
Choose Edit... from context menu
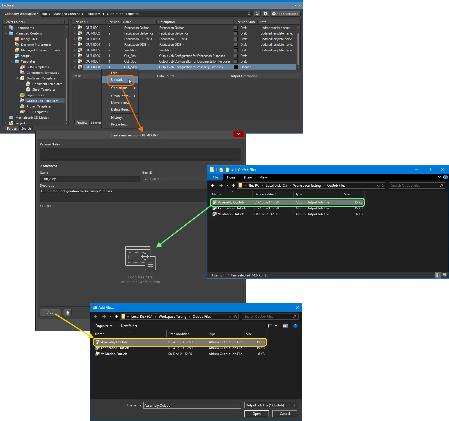(115, 73)
